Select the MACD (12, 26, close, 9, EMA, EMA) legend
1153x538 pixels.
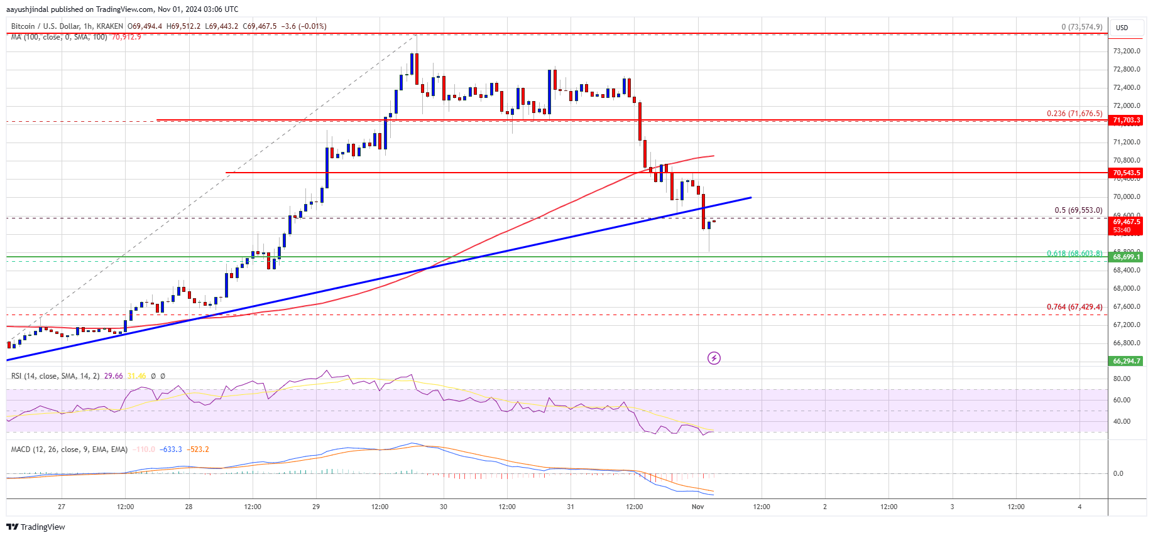(69, 449)
